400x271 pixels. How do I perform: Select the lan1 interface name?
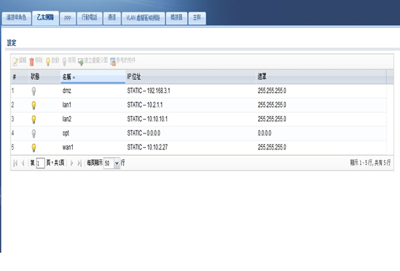66,105
